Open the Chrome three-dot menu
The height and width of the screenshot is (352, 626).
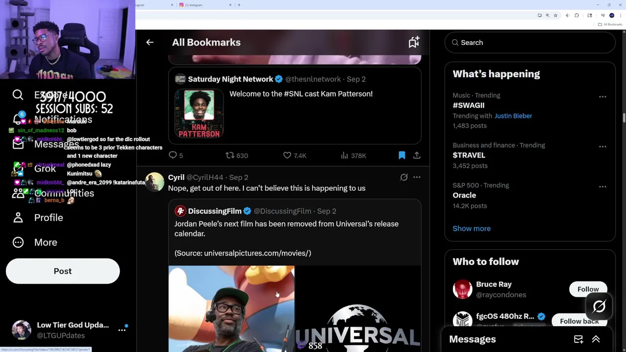click(x=620, y=16)
